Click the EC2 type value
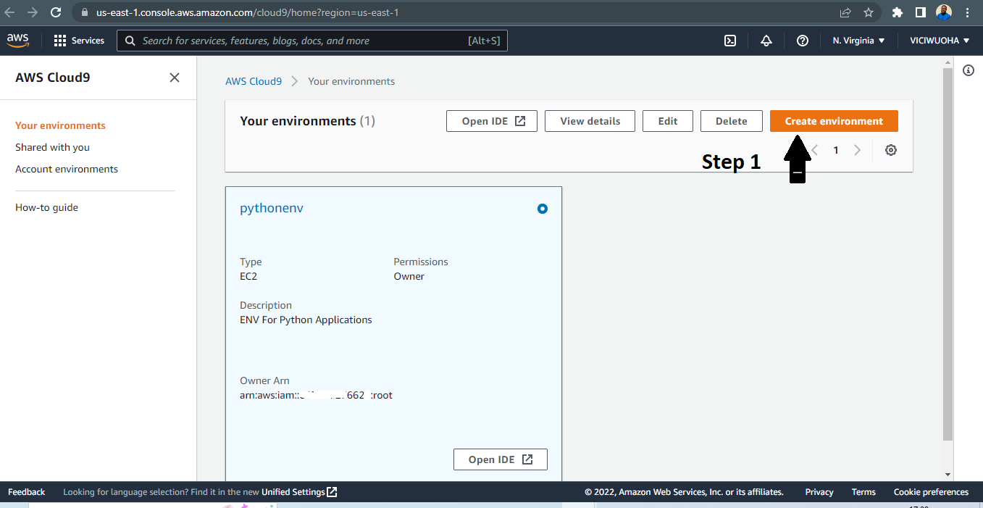Screen dimensions: 983x508 click(249, 276)
